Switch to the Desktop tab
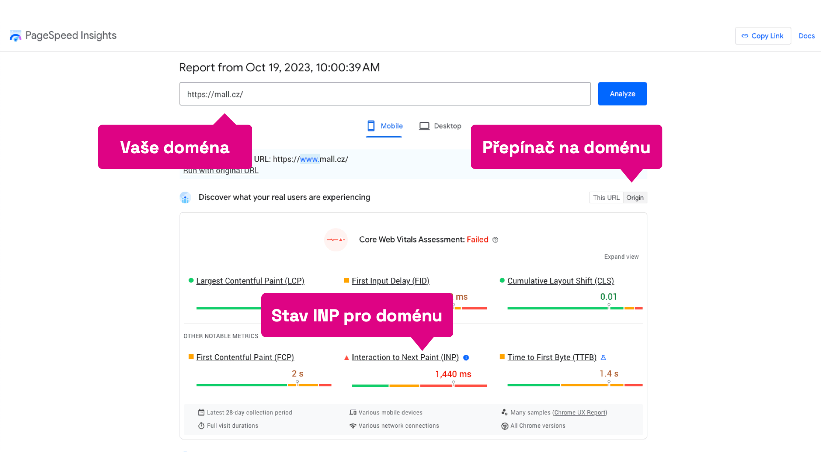 tap(447, 126)
